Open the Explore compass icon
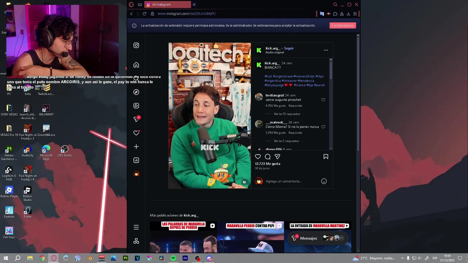Image resolution: width=468 pixels, height=263 pixels. (136, 92)
